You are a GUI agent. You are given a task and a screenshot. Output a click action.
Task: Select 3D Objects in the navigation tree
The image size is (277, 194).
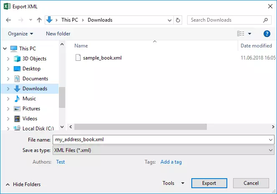tap(34, 59)
